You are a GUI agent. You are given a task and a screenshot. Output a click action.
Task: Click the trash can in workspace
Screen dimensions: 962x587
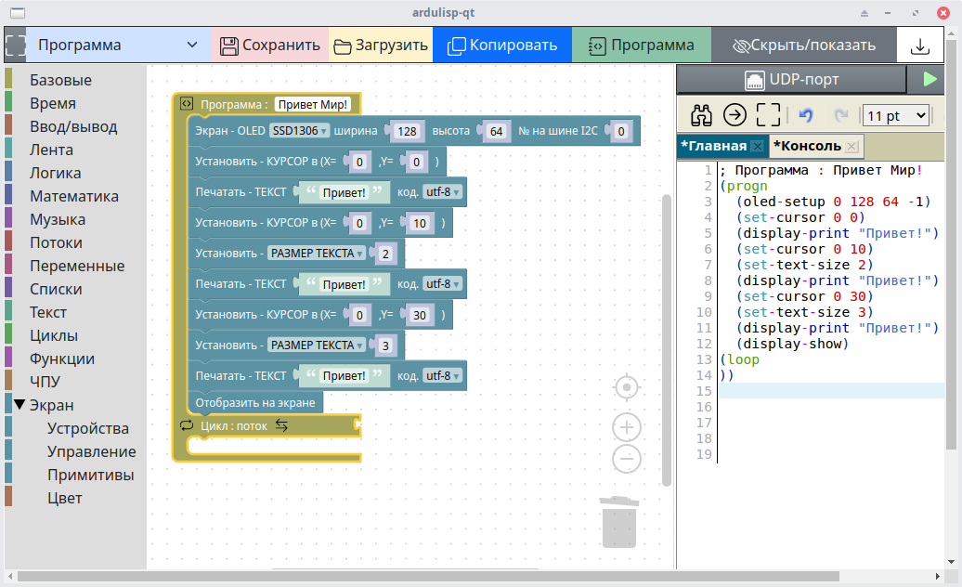pos(619,522)
